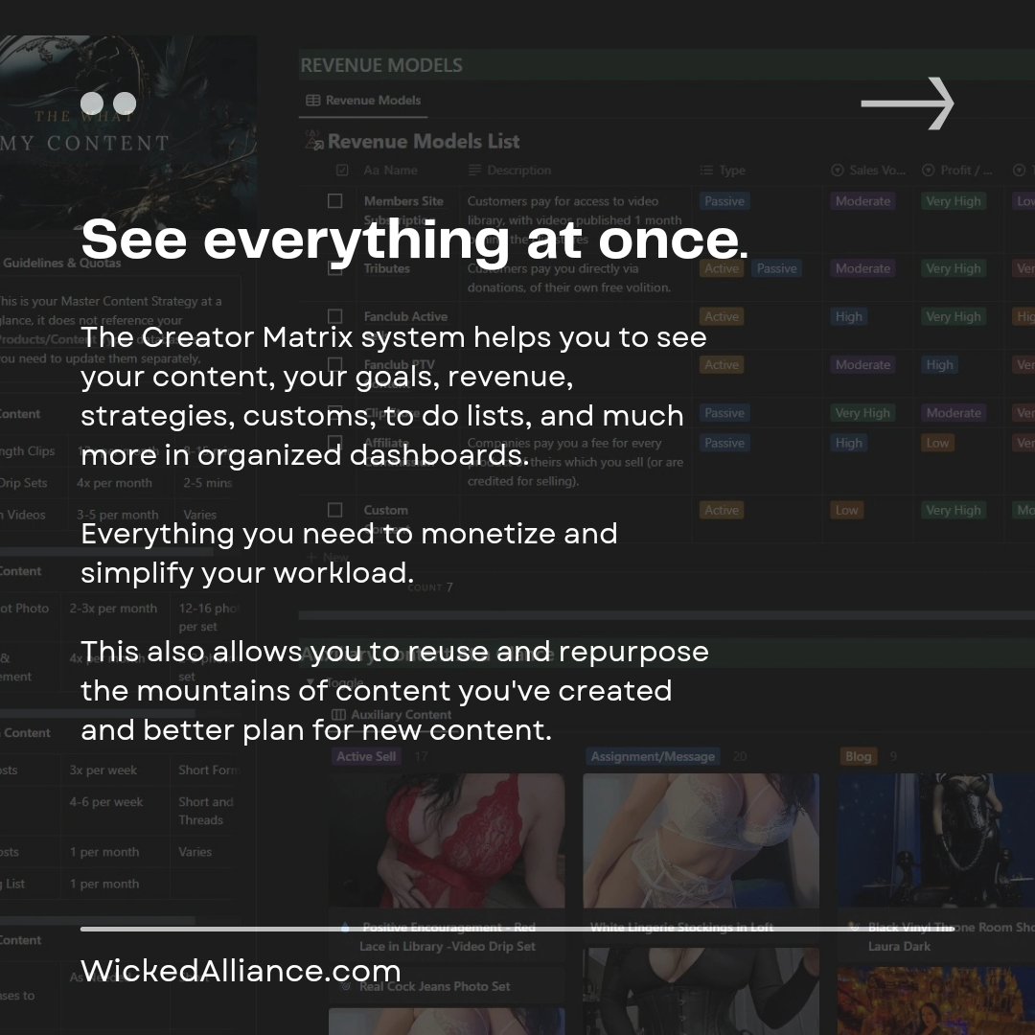
Task: Select the Blog board group label
Action: coord(858,756)
